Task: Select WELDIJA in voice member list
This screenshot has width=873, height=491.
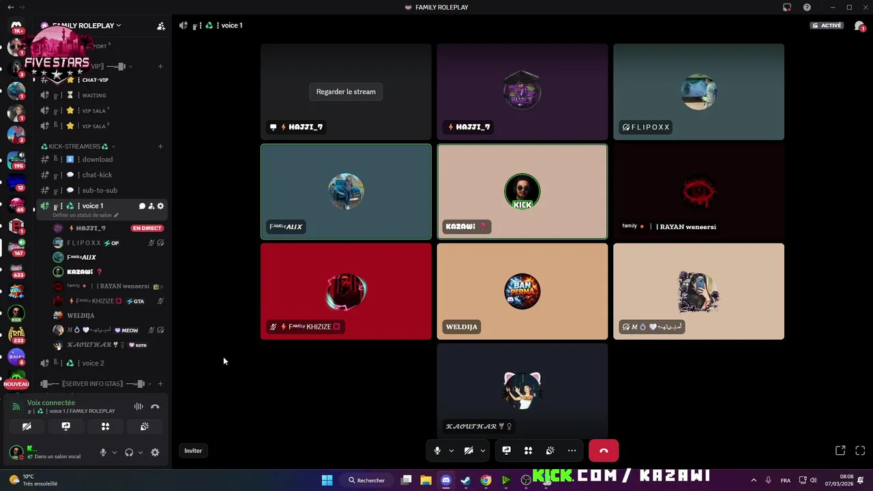Action: 80,316
